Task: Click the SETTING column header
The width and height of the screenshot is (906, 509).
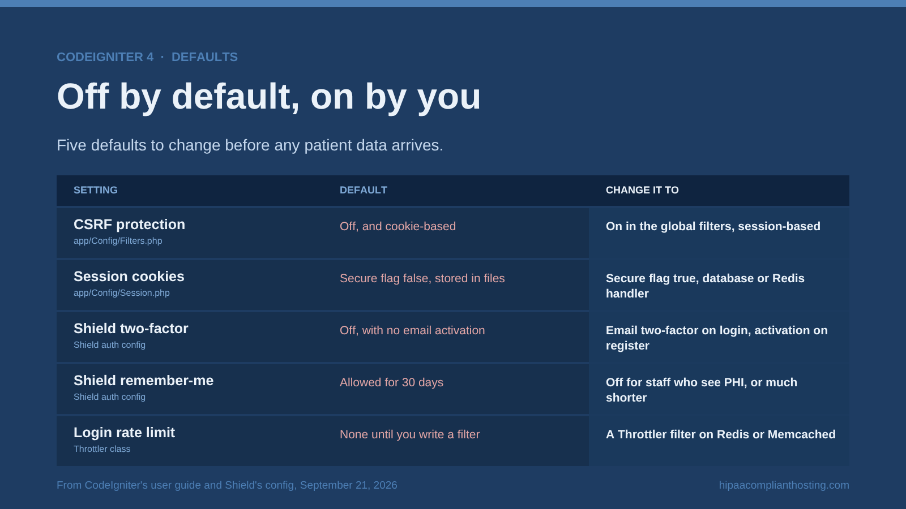Action: click(x=96, y=190)
